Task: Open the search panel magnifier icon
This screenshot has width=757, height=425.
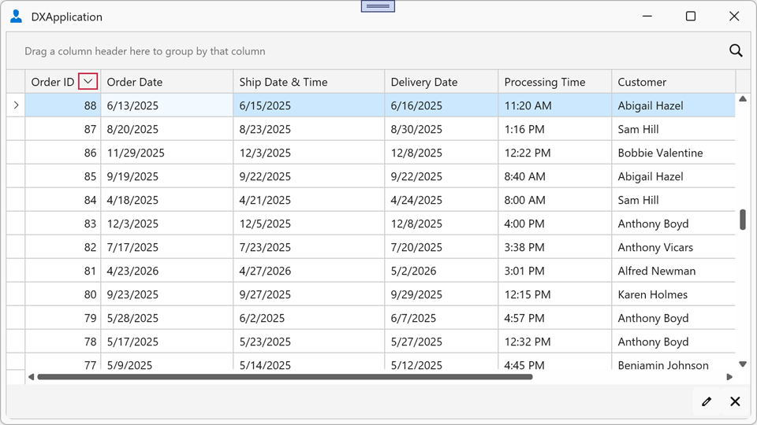Action: pyautogui.click(x=736, y=50)
